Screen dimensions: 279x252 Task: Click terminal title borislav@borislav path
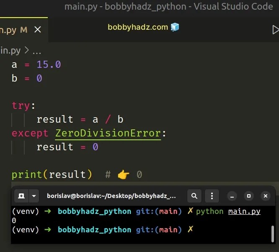click(111, 196)
